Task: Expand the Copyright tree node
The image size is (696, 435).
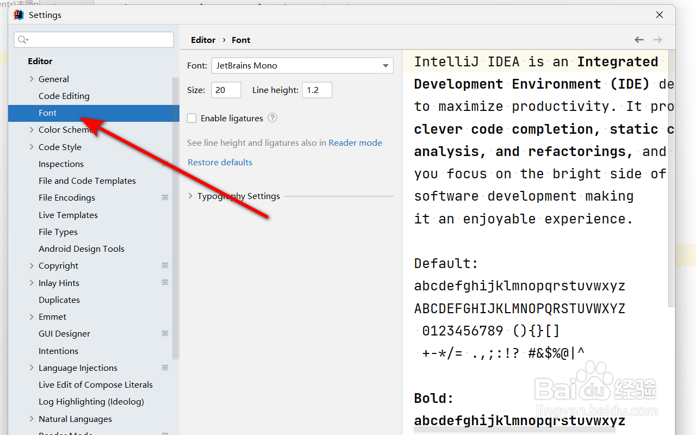Action: tap(32, 266)
